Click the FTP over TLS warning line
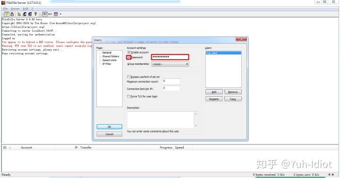 click(47, 46)
